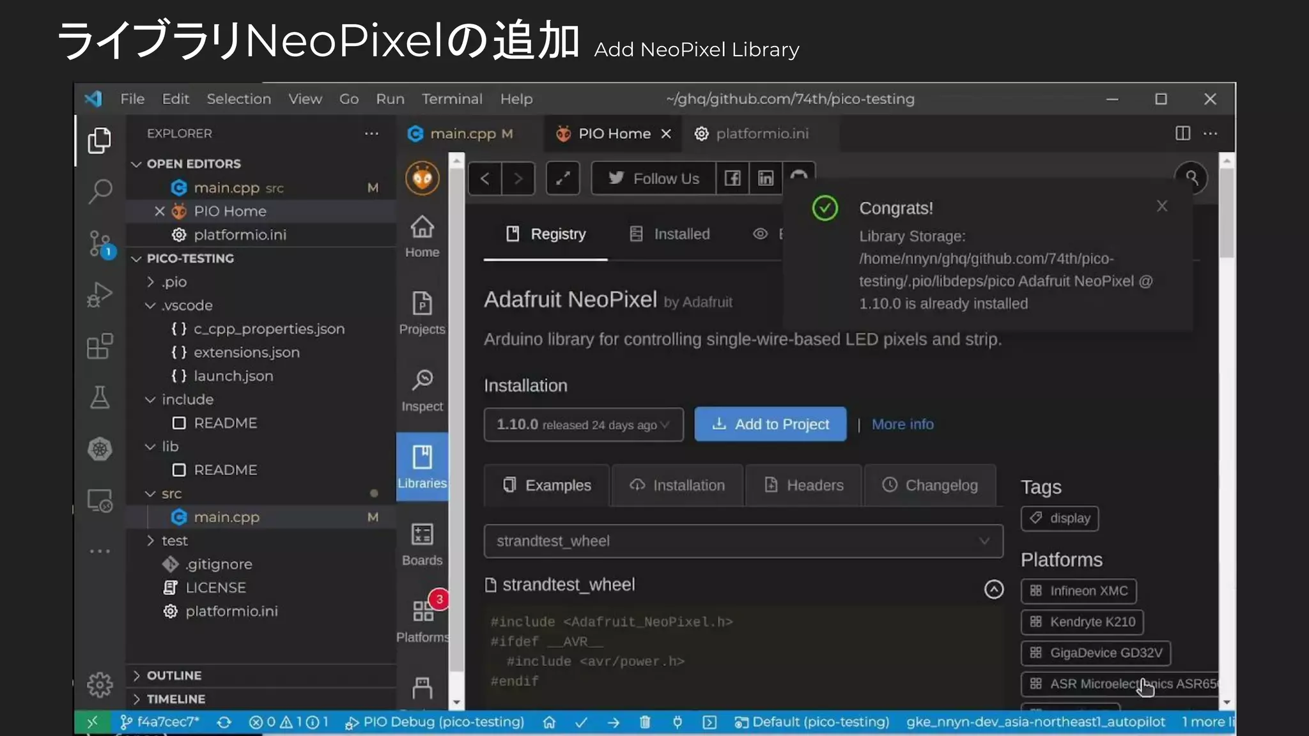Click the Infineon XMC platform
Screen dimensions: 1309x736
(1078, 591)
